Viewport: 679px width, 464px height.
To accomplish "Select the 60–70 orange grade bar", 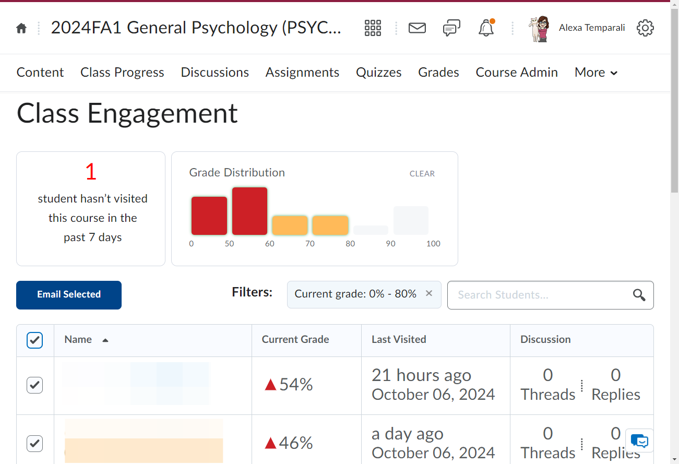I will coord(290,225).
